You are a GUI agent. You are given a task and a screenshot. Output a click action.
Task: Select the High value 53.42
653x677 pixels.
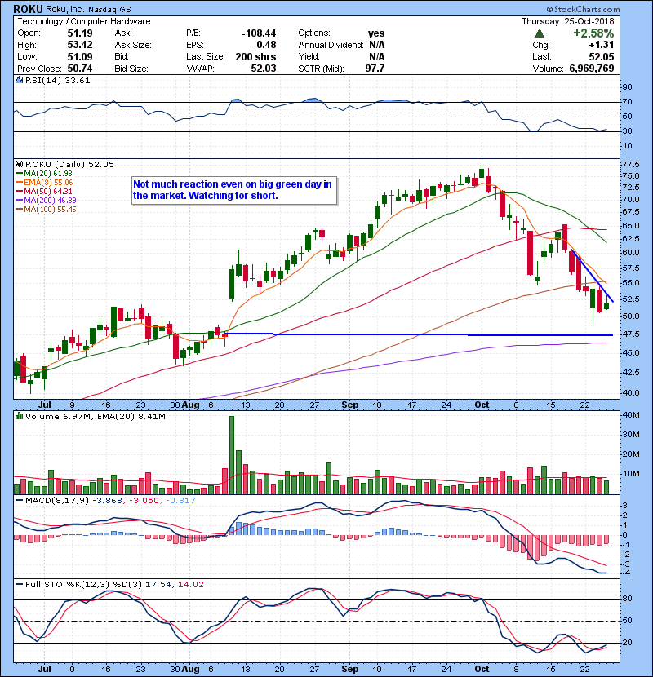pyautogui.click(x=79, y=45)
